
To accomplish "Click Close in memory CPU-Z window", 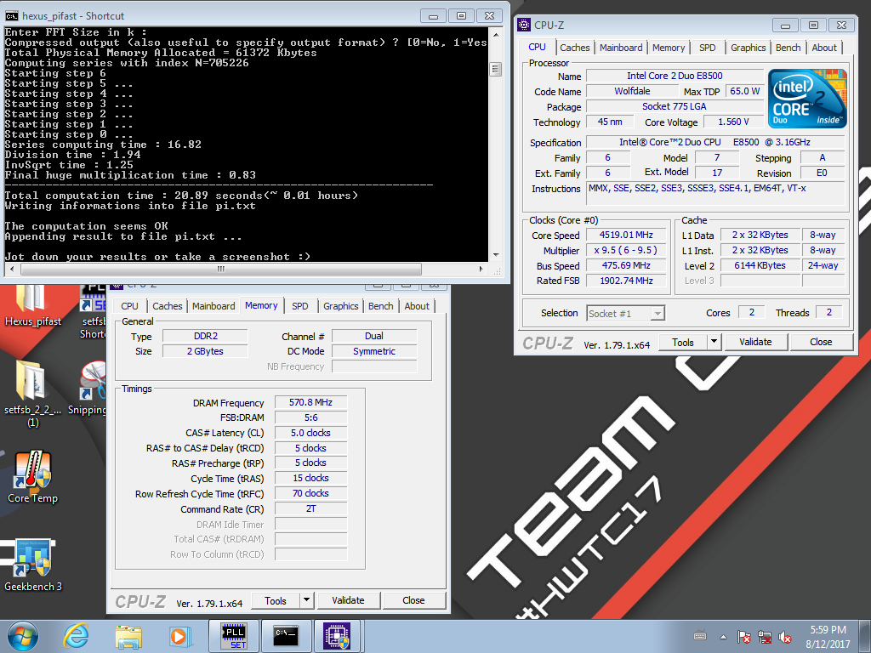I will [413, 600].
